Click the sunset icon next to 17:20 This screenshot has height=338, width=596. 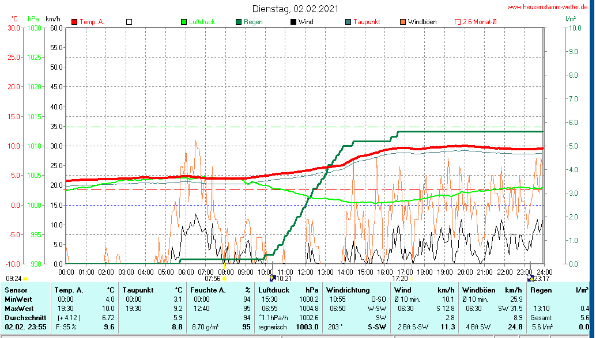[412, 279]
